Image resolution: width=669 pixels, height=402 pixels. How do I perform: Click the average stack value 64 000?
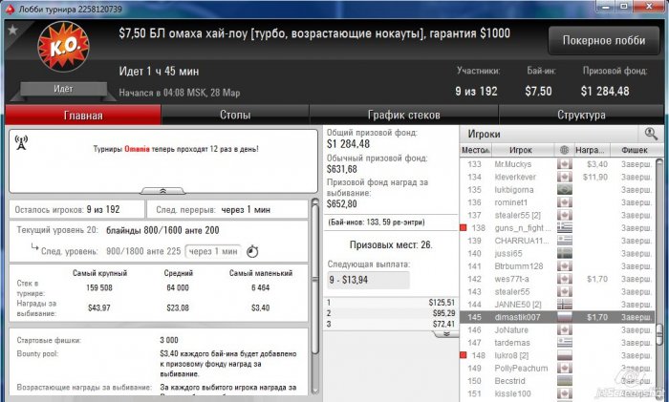click(x=178, y=287)
